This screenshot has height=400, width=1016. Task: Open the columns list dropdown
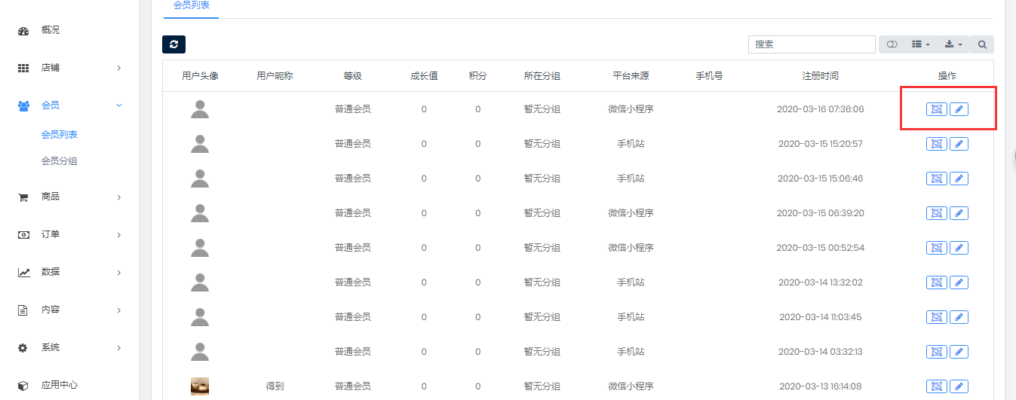[921, 44]
